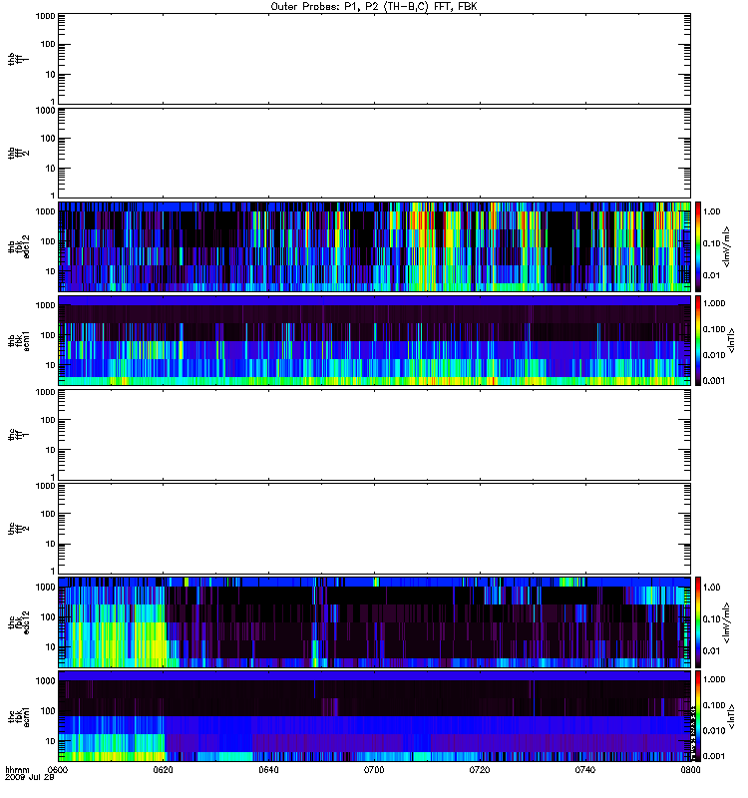Click the '10' tick of thc fbk scm1

(x=51, y=741)
